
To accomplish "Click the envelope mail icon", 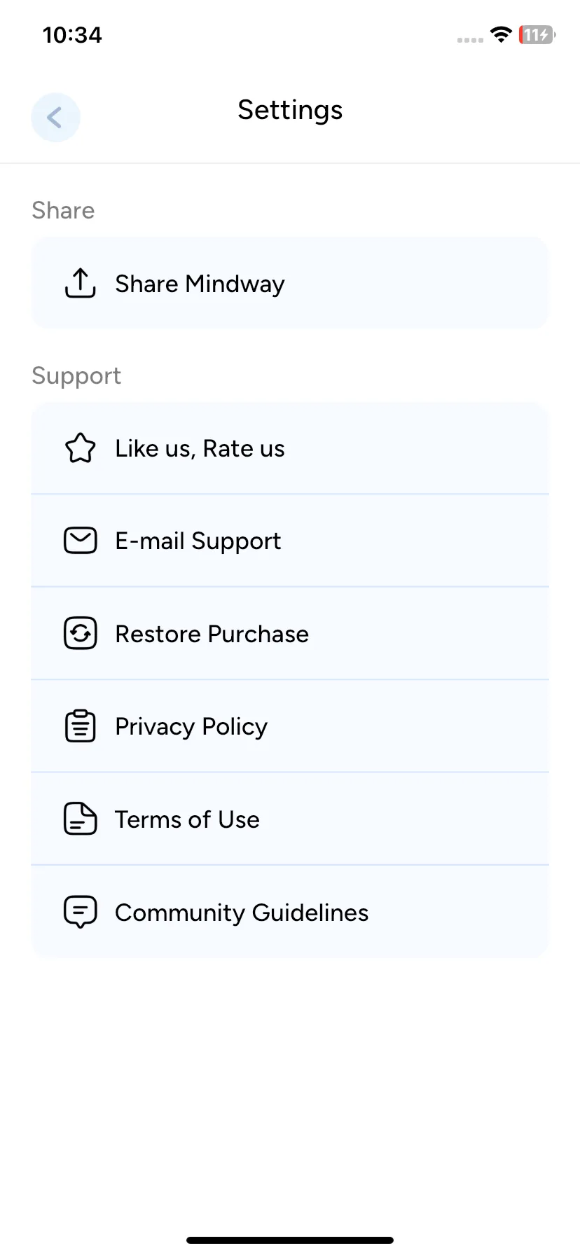I will (81, 541).
